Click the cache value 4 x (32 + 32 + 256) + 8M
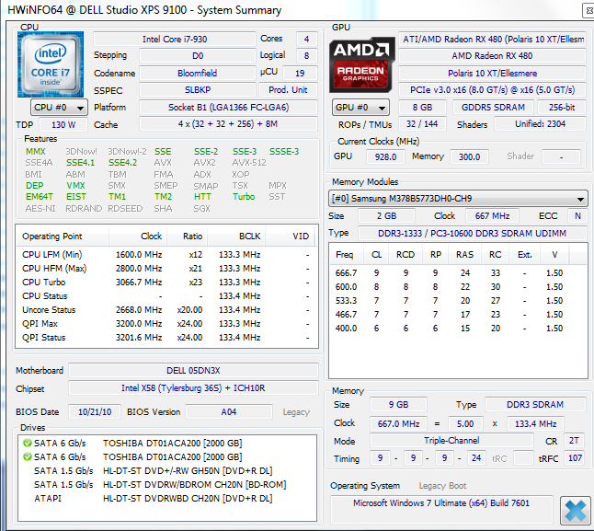594x531 pixels. click(228, 124)
